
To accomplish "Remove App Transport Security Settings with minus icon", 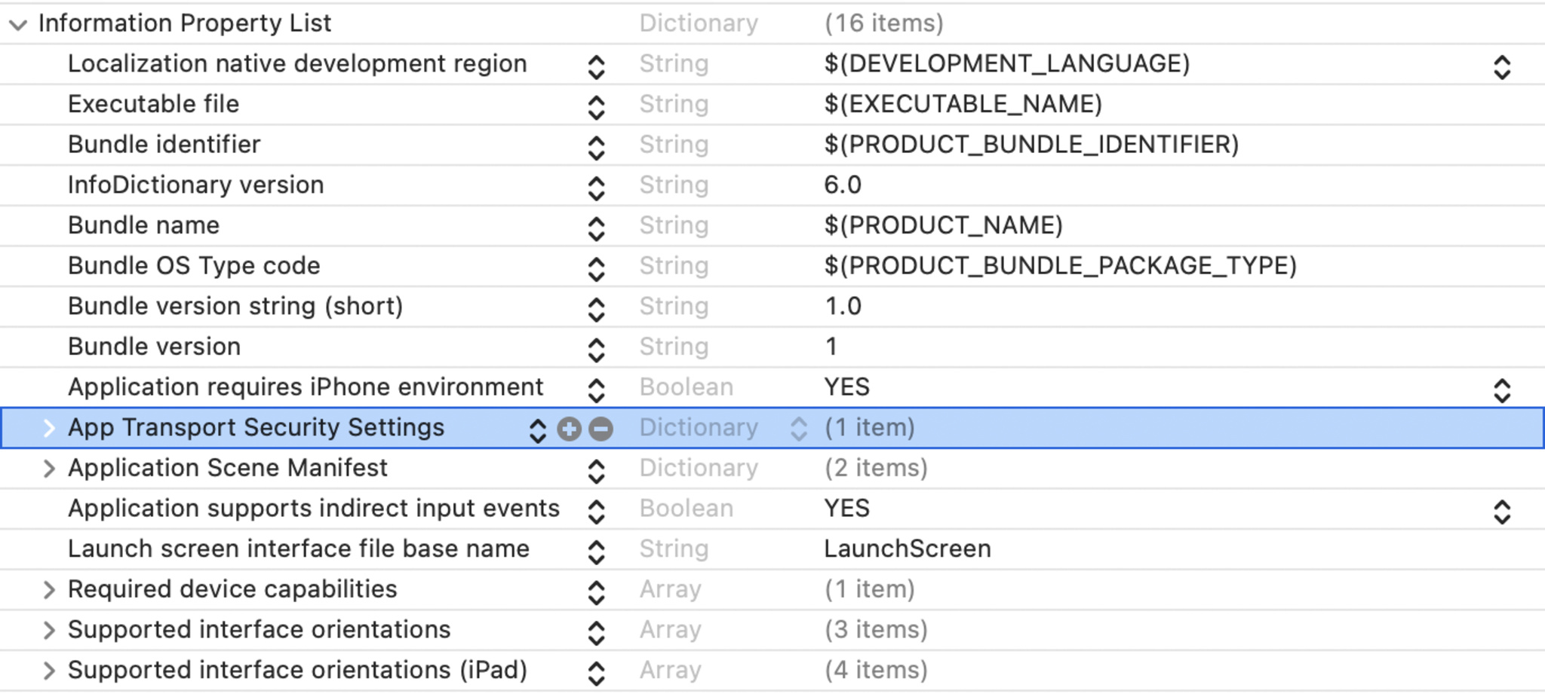I will click(x=600, y=429).
